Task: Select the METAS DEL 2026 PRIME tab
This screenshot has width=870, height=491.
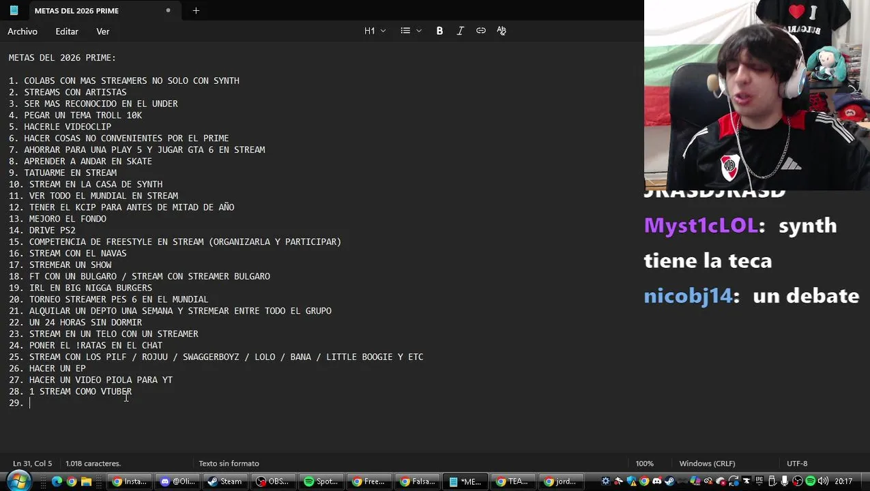Action: click(x=92, y=10)
